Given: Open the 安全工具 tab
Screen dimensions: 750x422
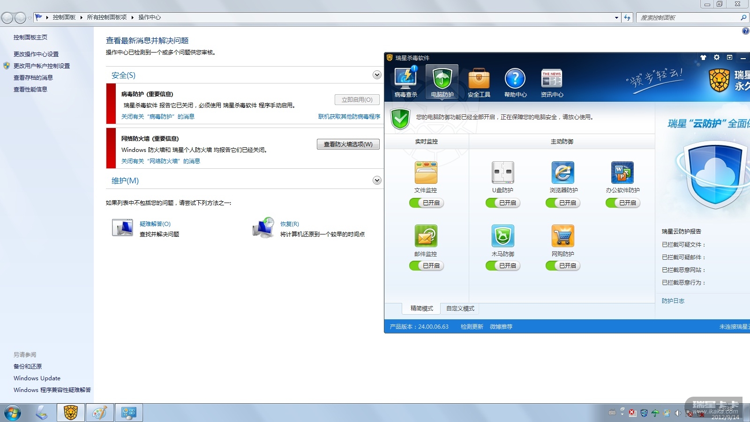Looking at the screenshot, I should coord(479,83).
